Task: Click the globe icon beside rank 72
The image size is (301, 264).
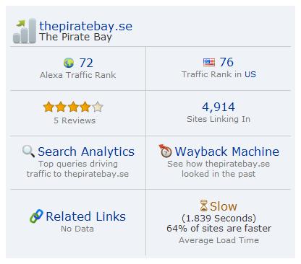Action: pyautogui.click(x=69, y=63)
